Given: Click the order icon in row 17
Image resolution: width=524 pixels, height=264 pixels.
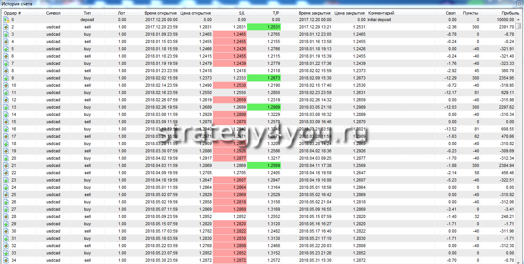Looking at the screenshot, I should click(6, 136).
